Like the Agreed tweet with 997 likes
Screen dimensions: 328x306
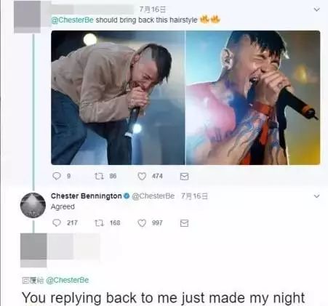coord(142,222)
